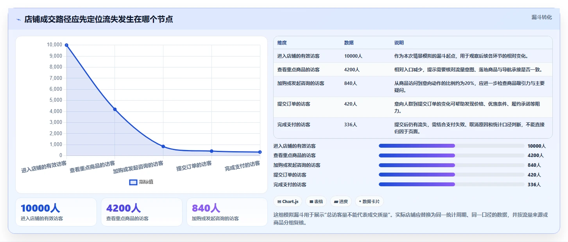Click the progress bar for 提交订单的访客

pos(452,175)
